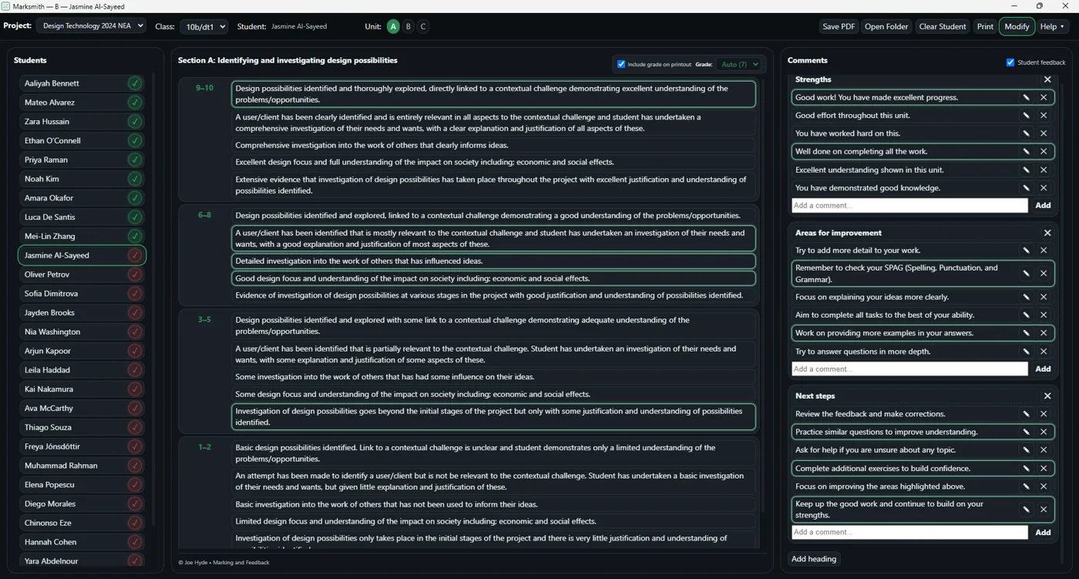Click the green tick status beside Aaliyah Bennett
This screenshot has width=1079, height=579.
click(x=135, y=83)
